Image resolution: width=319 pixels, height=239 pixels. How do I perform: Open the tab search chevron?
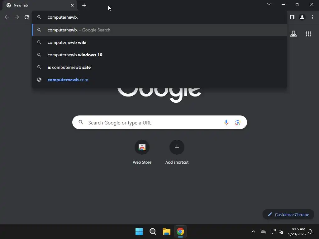click(x=269, y=4)
